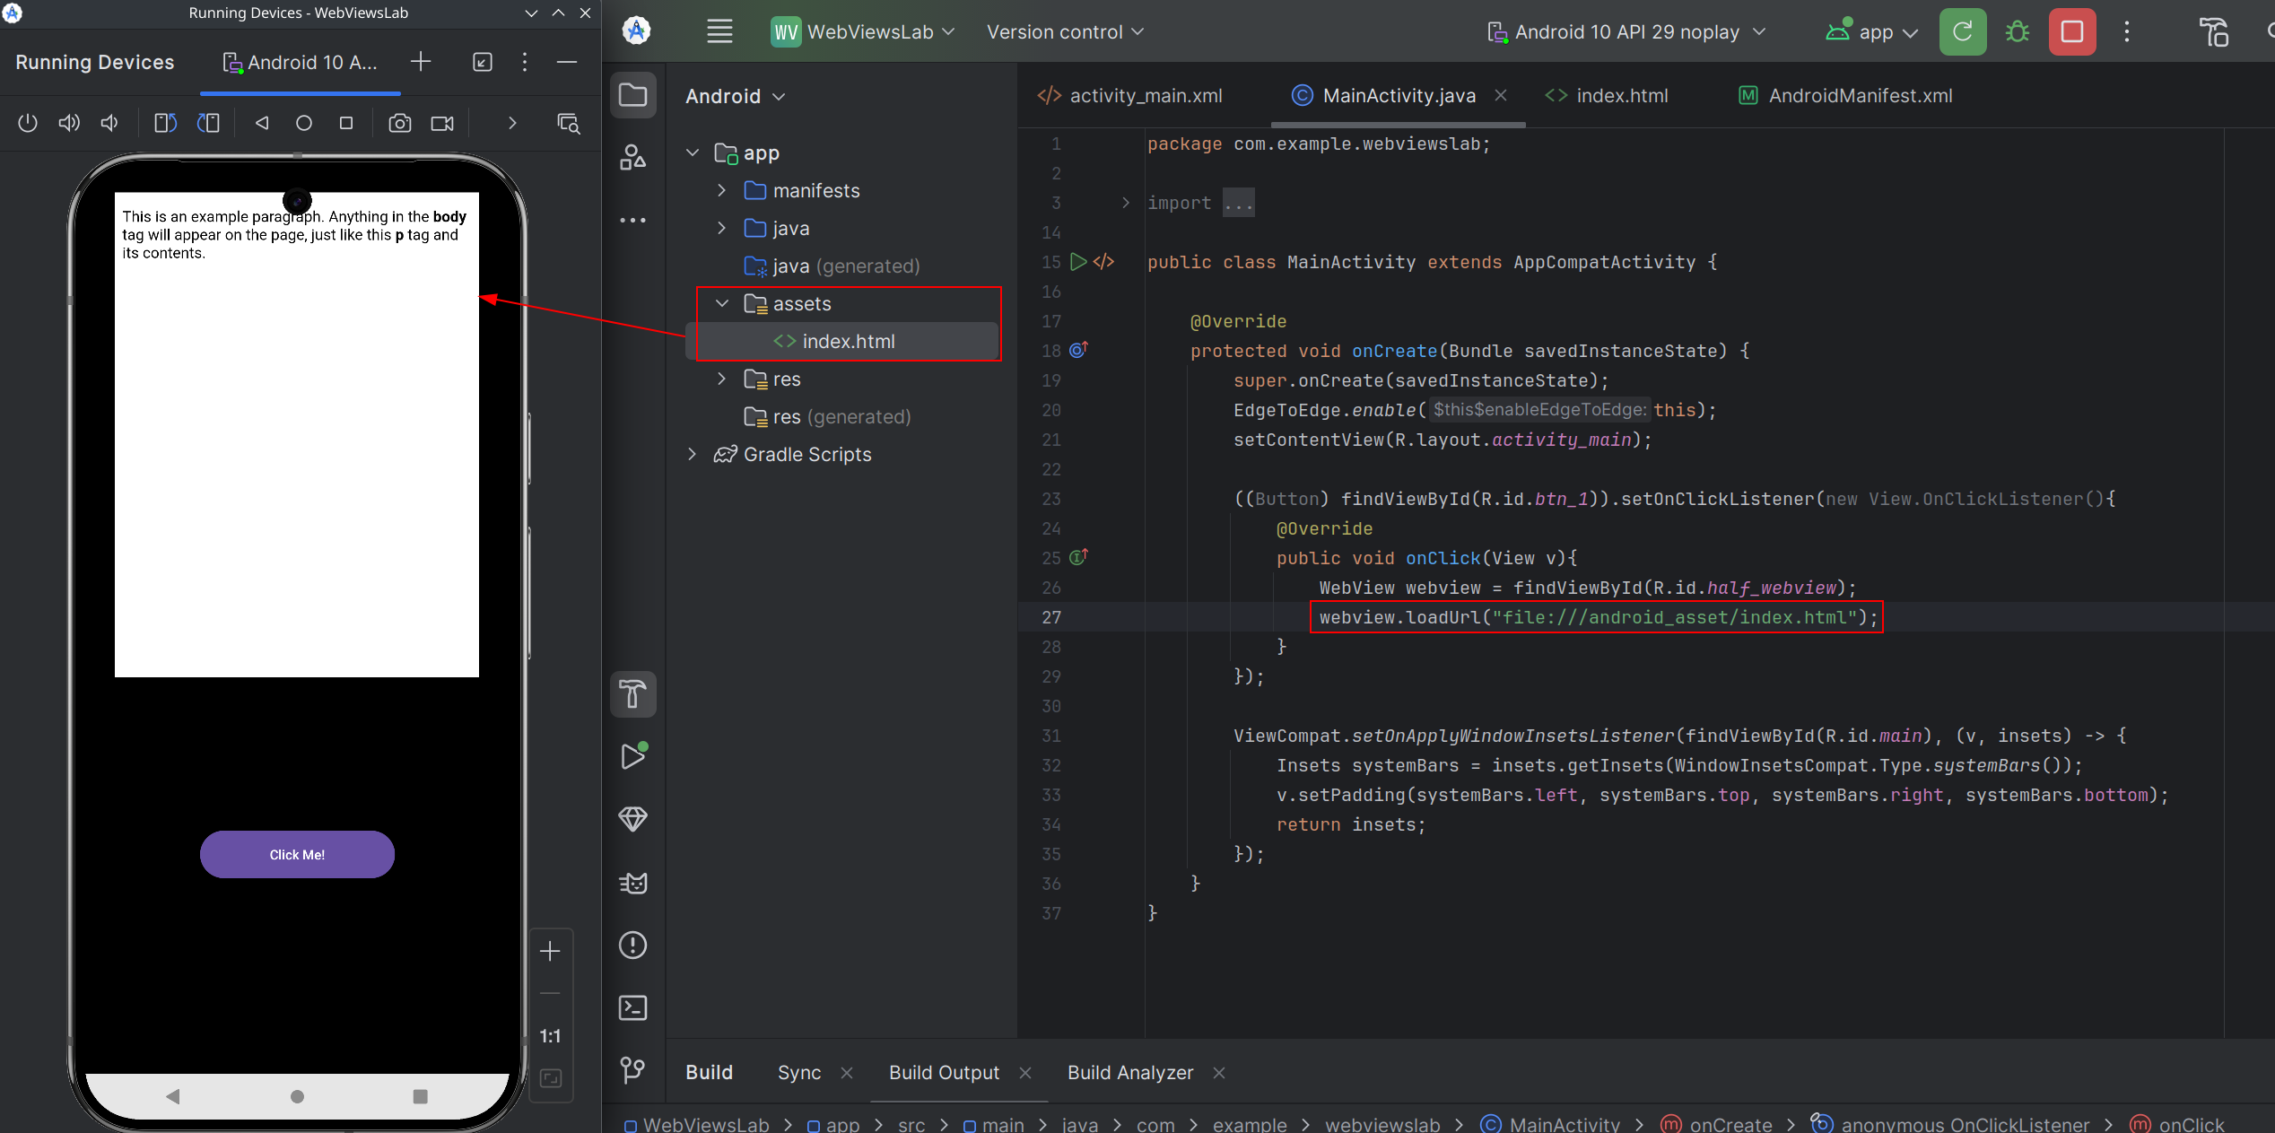
Task: Open the main hamburger menu
Action: (x=719, y=31)
